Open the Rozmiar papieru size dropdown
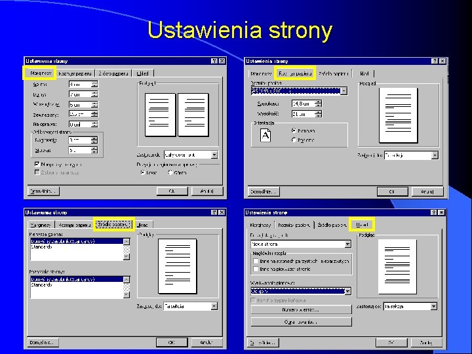This screenshot has height=354, width=472. click(x=344, y=90)
